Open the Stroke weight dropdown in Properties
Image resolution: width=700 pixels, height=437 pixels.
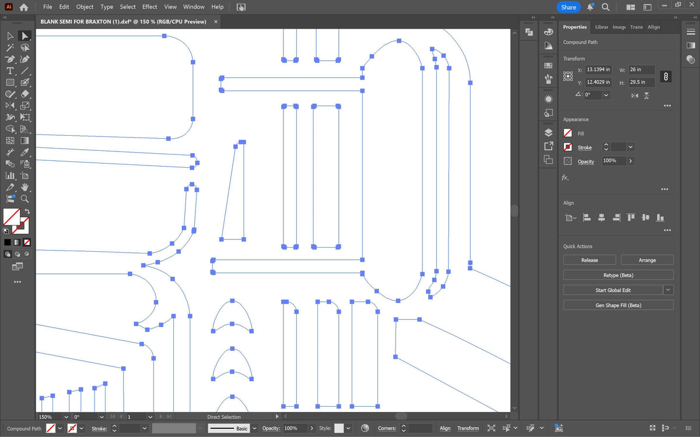point(631,147)
